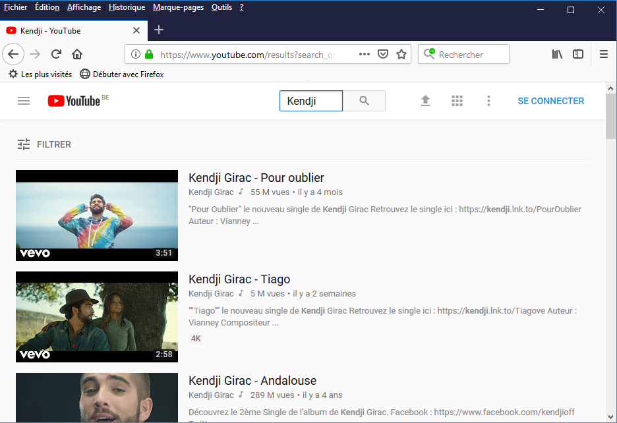Open the YouTube apps grid icon

(x=457, y=101)
